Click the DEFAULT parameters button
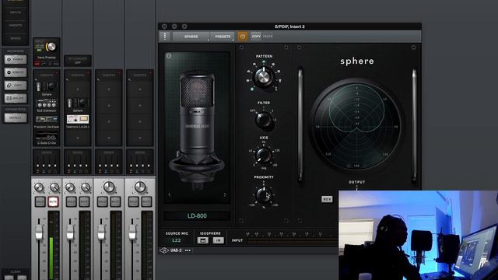 [16, 117]
